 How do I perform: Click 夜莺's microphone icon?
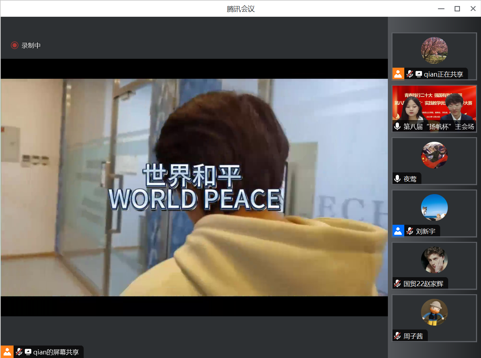[x=397, y=178]
